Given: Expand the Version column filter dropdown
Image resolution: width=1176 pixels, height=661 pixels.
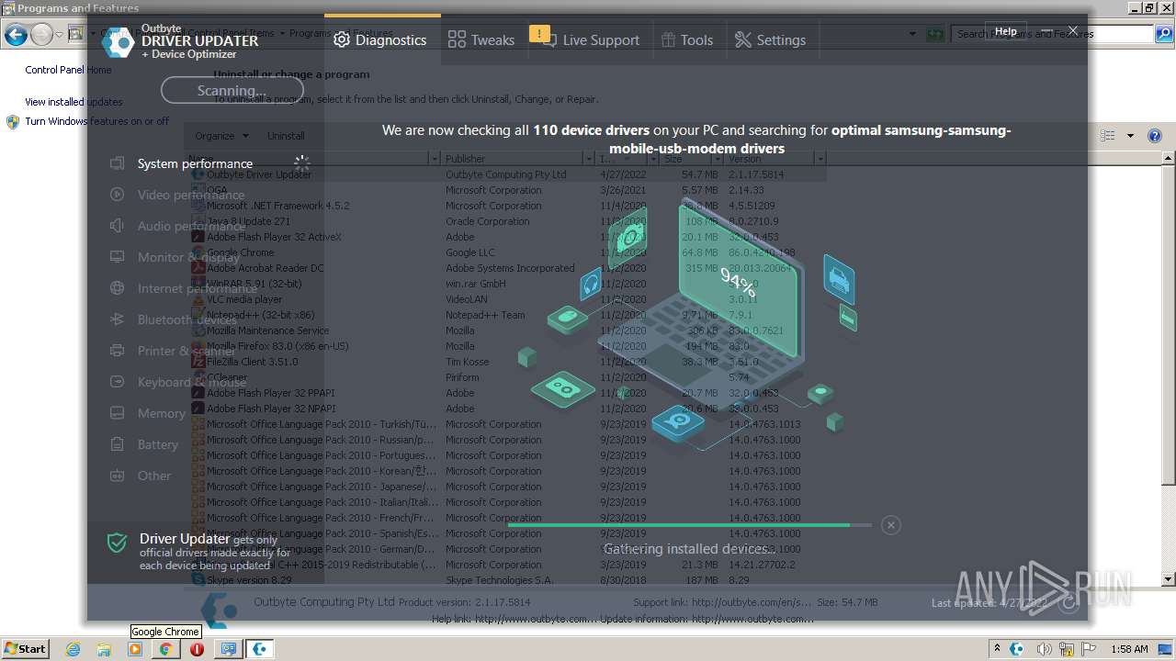Looking at the screenshot, I should point(820,159).
